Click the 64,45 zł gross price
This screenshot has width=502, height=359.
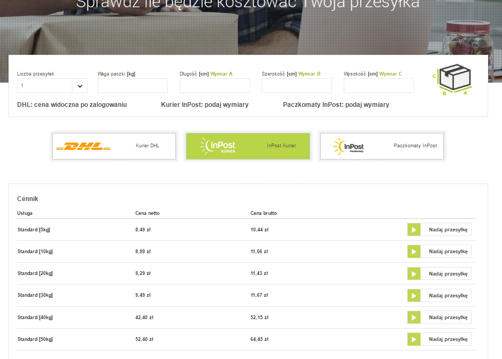260,339
